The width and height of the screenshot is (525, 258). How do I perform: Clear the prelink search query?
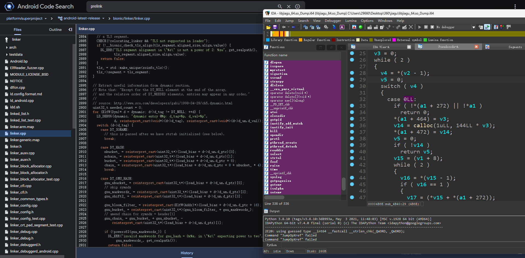click(x=288, y=6)
